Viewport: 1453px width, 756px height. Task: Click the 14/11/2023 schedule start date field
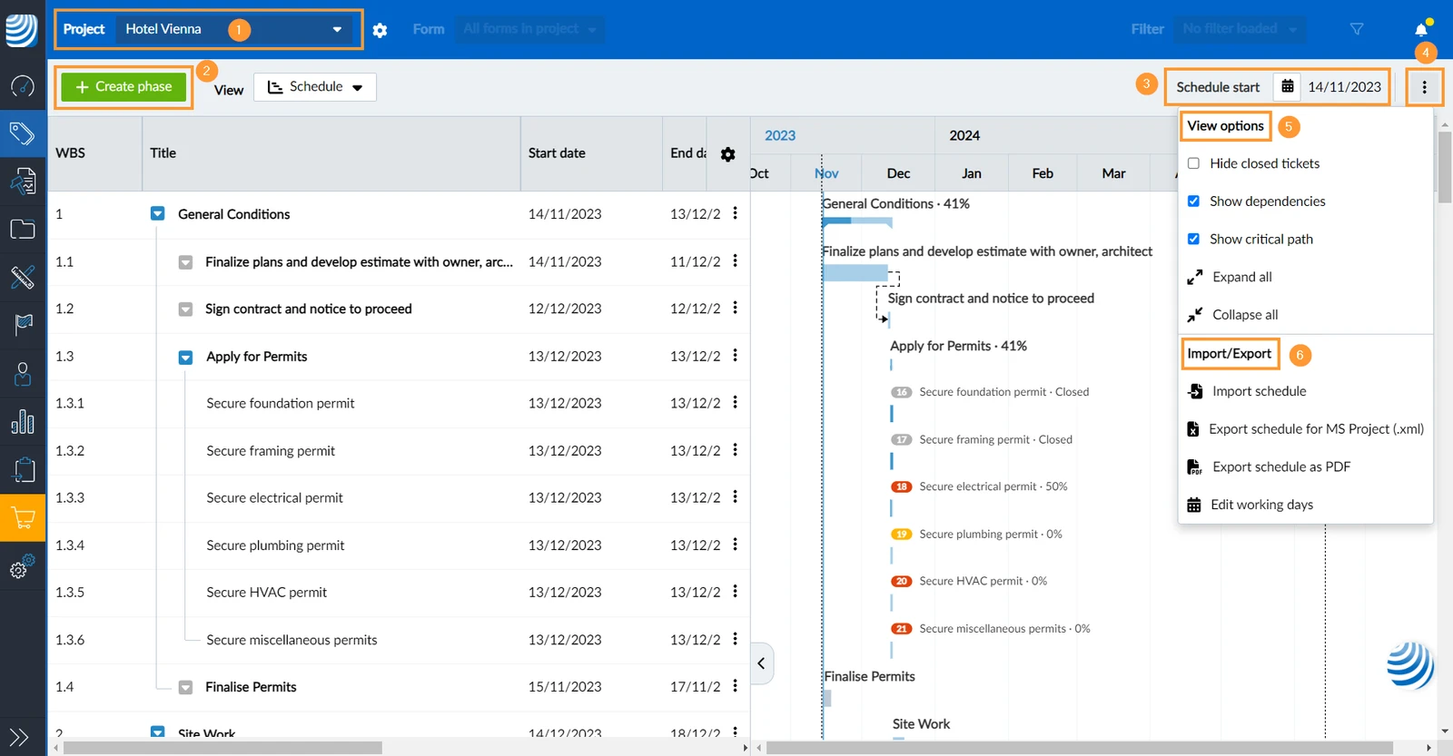click(1344, 87)
